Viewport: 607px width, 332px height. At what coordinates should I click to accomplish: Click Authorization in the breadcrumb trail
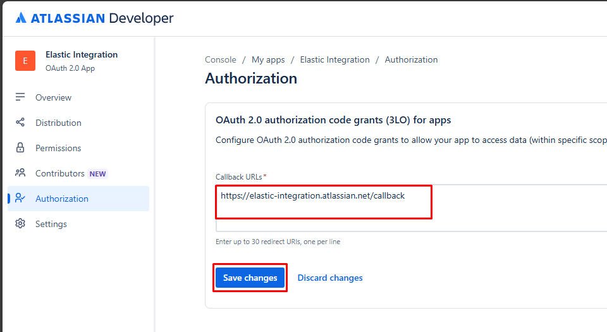click(411, 60)
